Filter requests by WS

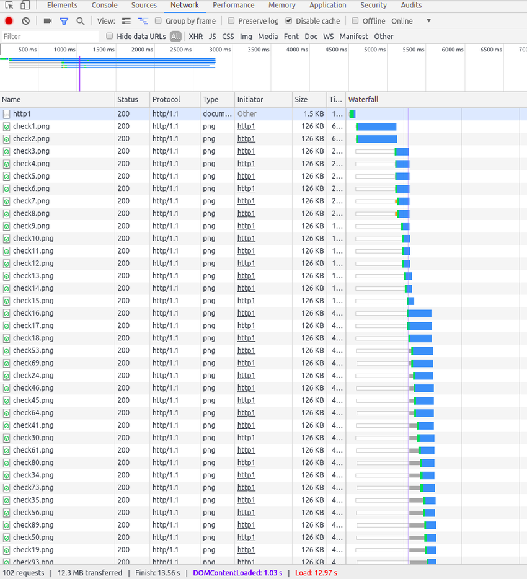coord(329,37)
